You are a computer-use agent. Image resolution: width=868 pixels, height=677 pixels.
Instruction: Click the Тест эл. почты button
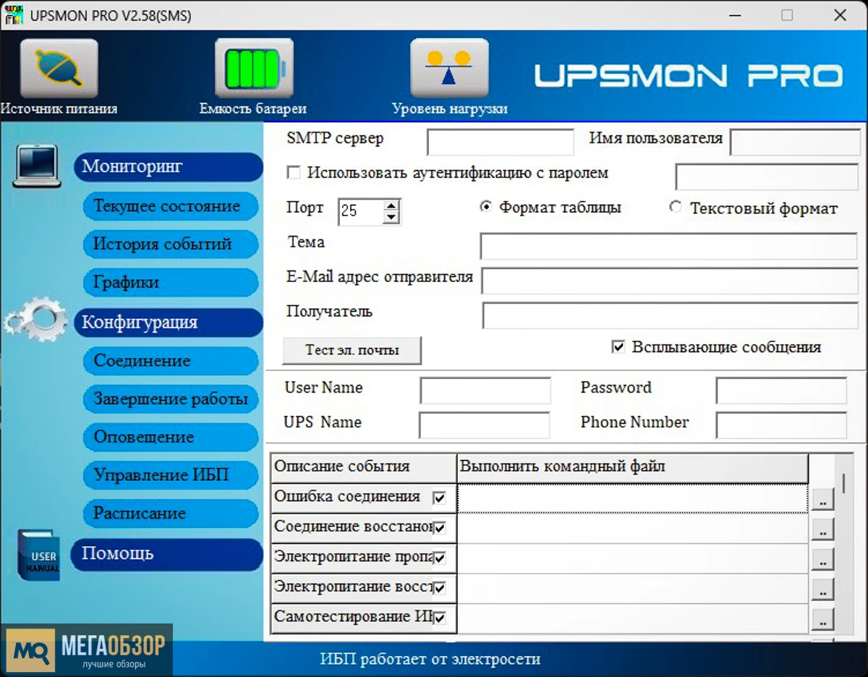(x=352, y=351)
